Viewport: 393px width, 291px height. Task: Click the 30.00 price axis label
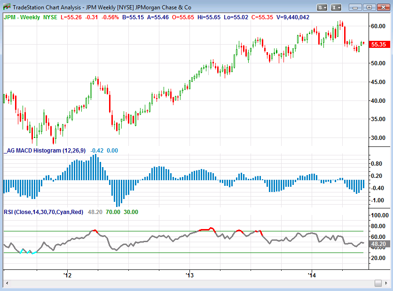pos(378,138)
